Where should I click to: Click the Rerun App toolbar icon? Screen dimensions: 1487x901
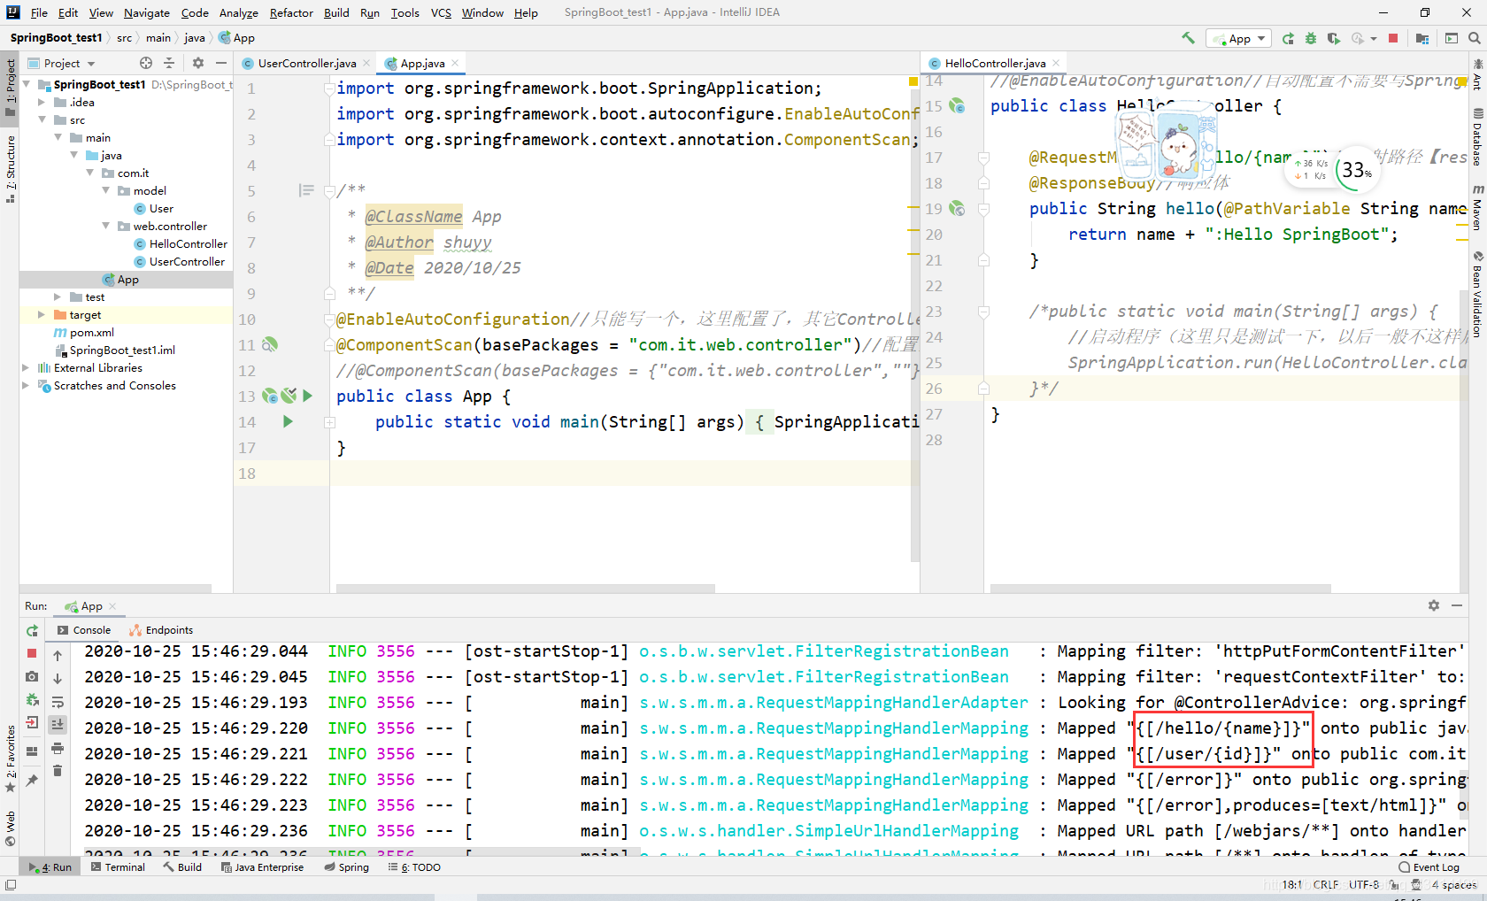click(1288, 38)
